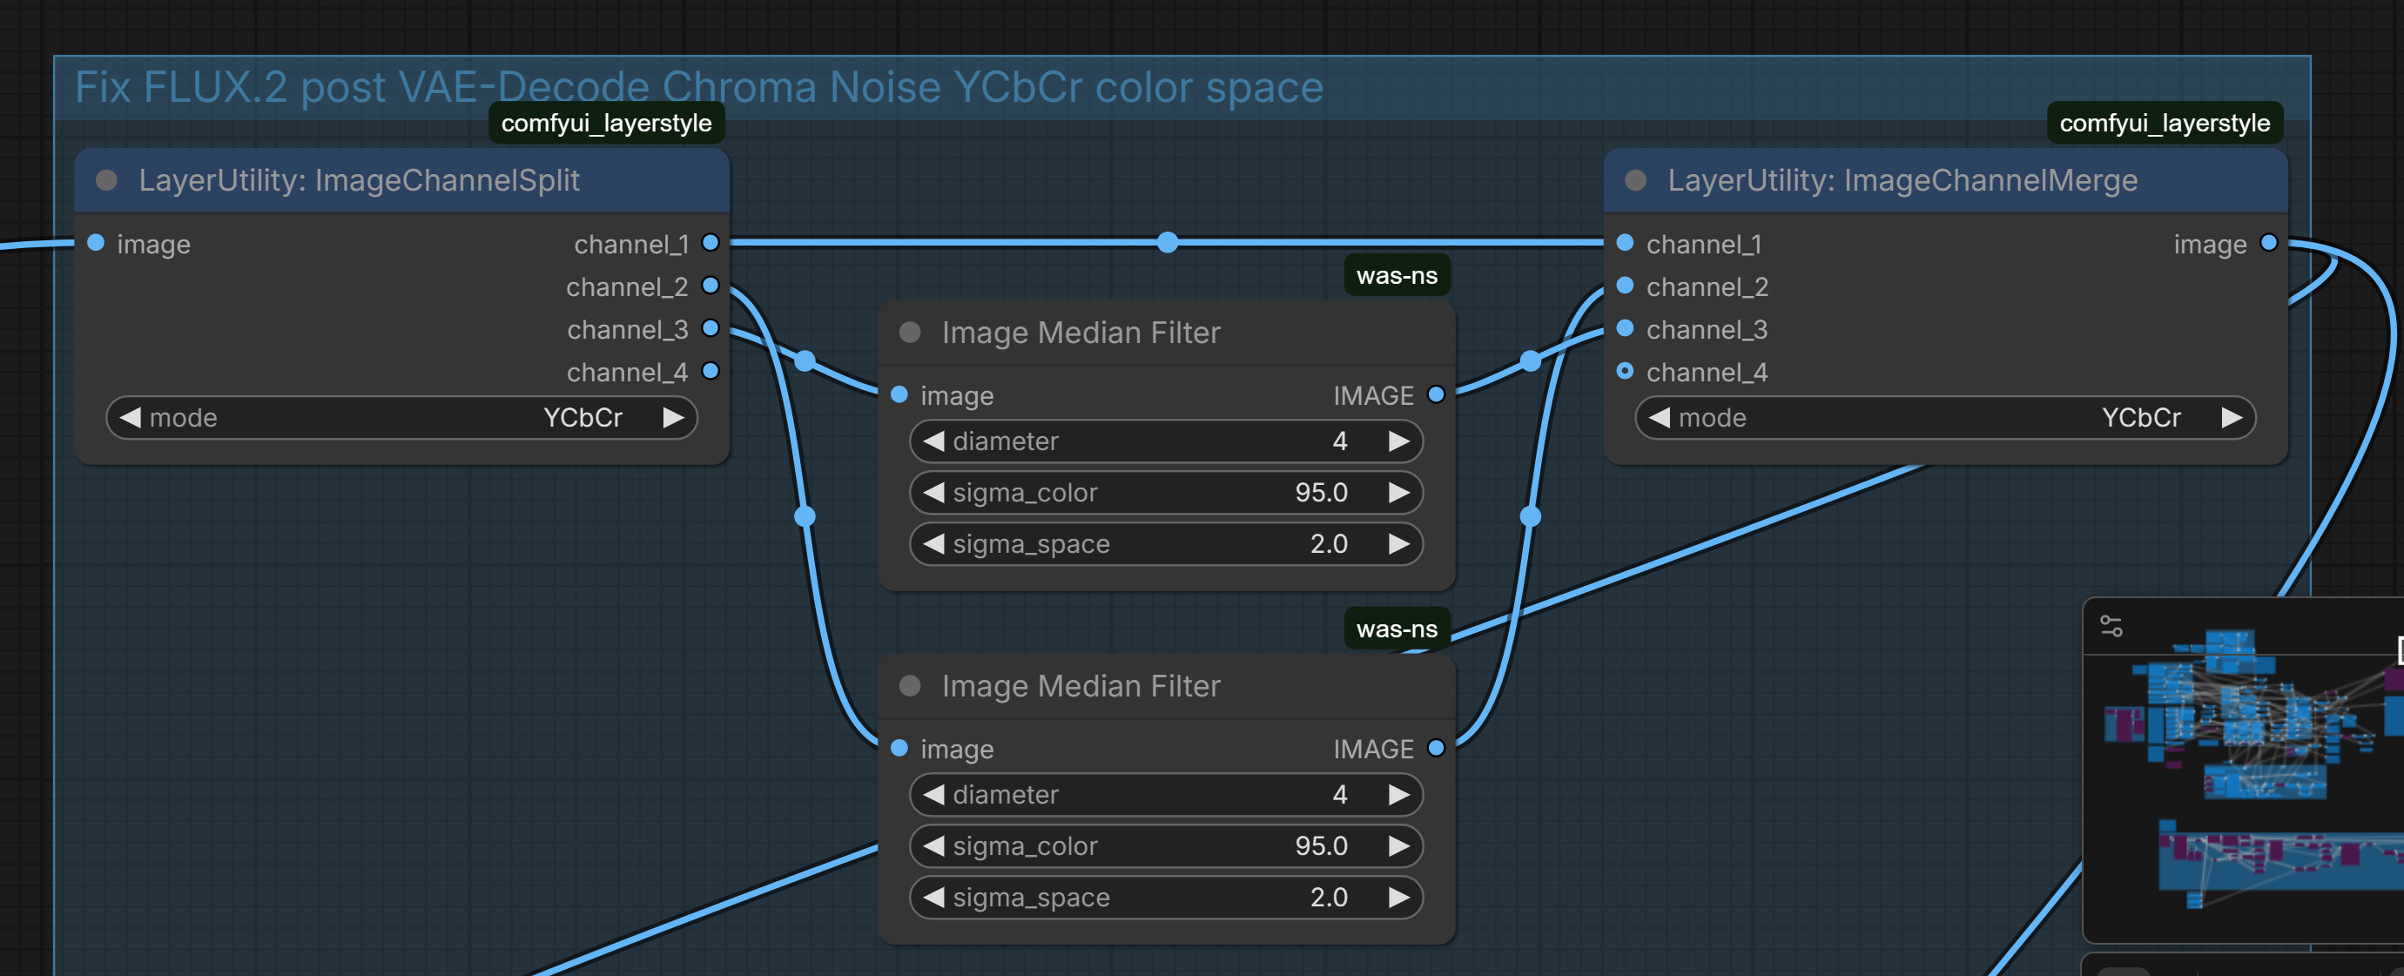This screenshot has height=976, width=2404.
Task: Increase diameter on lower Median Filter
Action: [x=1399, y=794]
